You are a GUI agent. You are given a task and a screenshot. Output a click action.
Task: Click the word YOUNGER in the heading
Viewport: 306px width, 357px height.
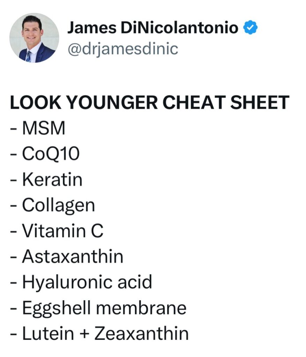pos(113,102)
